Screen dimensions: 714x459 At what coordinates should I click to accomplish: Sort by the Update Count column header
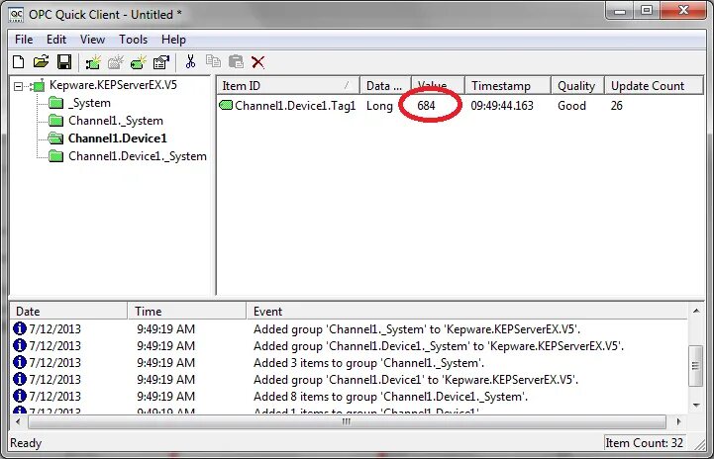pos(654,85)
